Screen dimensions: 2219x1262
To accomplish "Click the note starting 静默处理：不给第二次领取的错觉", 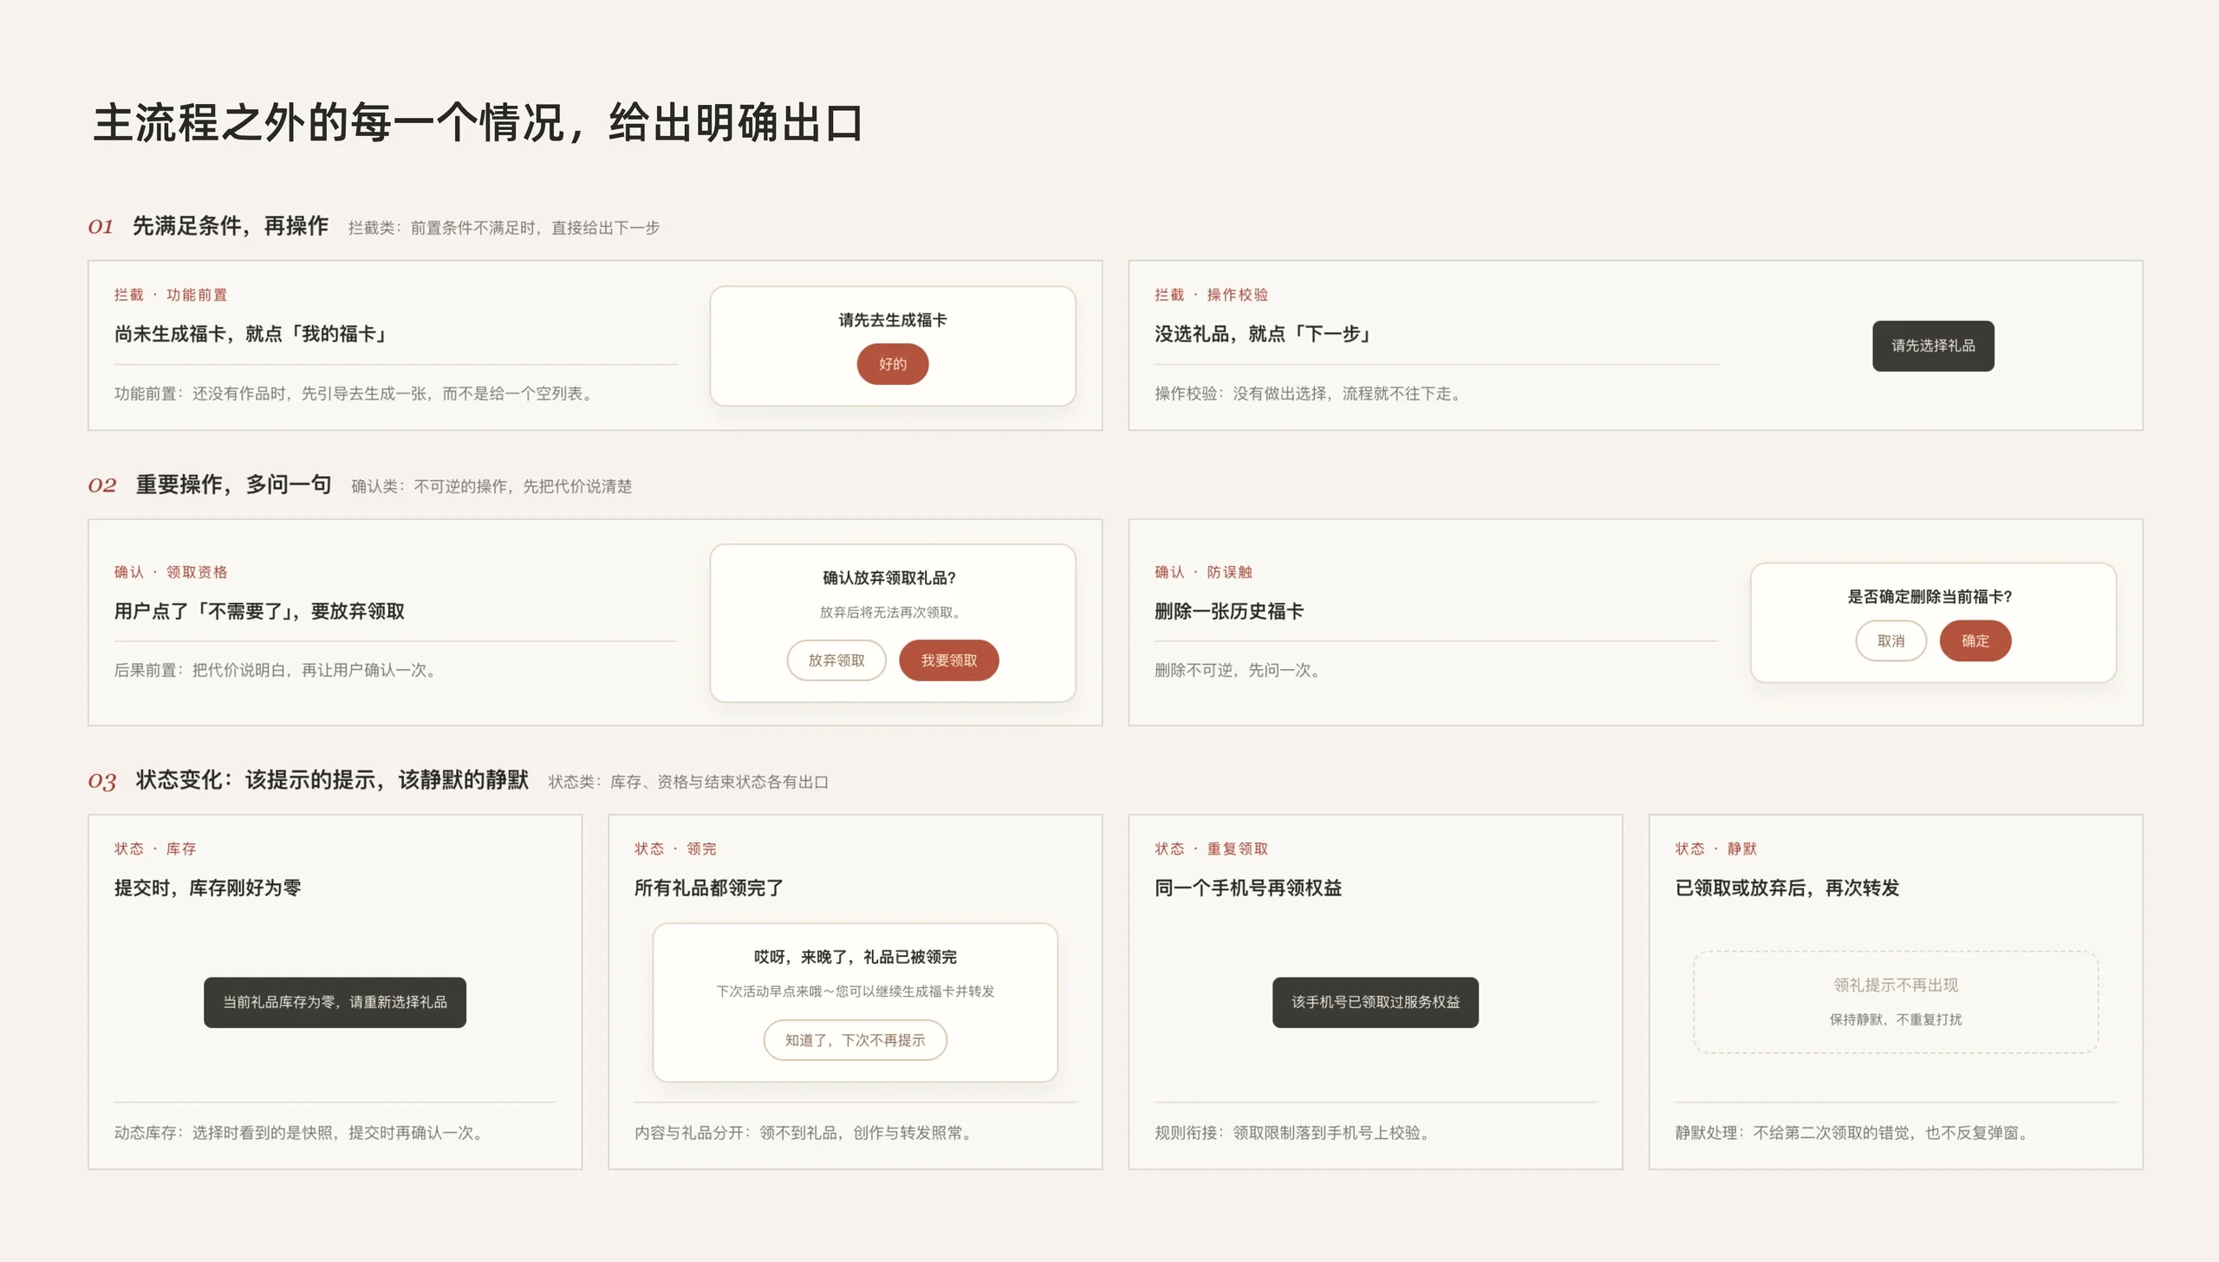I will tap(1855, 1133).
